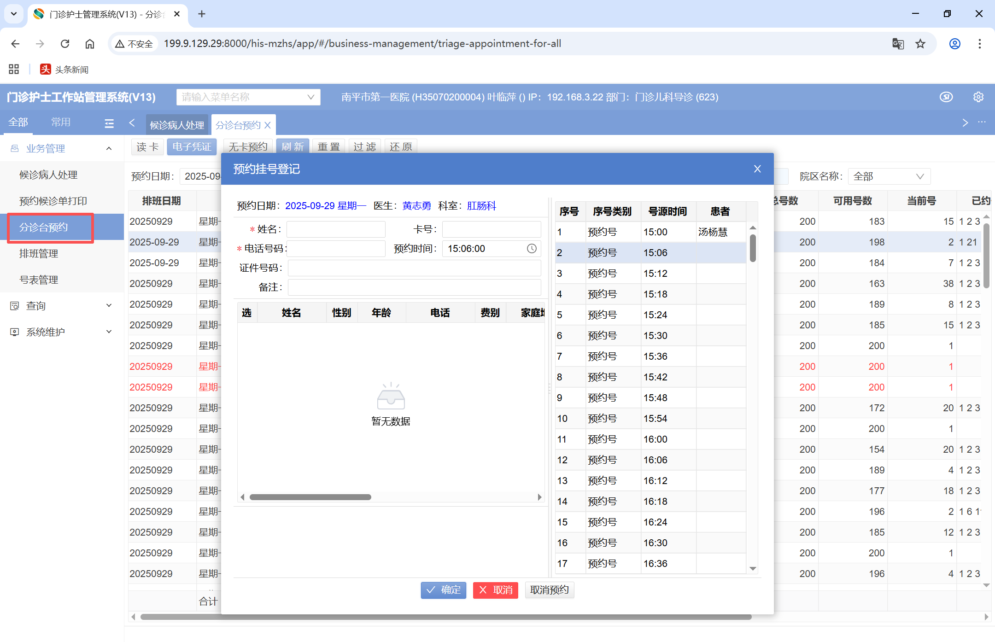
Task: Select the 常用 menu tab
Action: pos(61,122)
